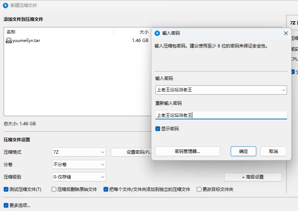Click the 压缩格式 label
Image resolution: width=298 pixels, height=211 pixels.
point(13,152)
